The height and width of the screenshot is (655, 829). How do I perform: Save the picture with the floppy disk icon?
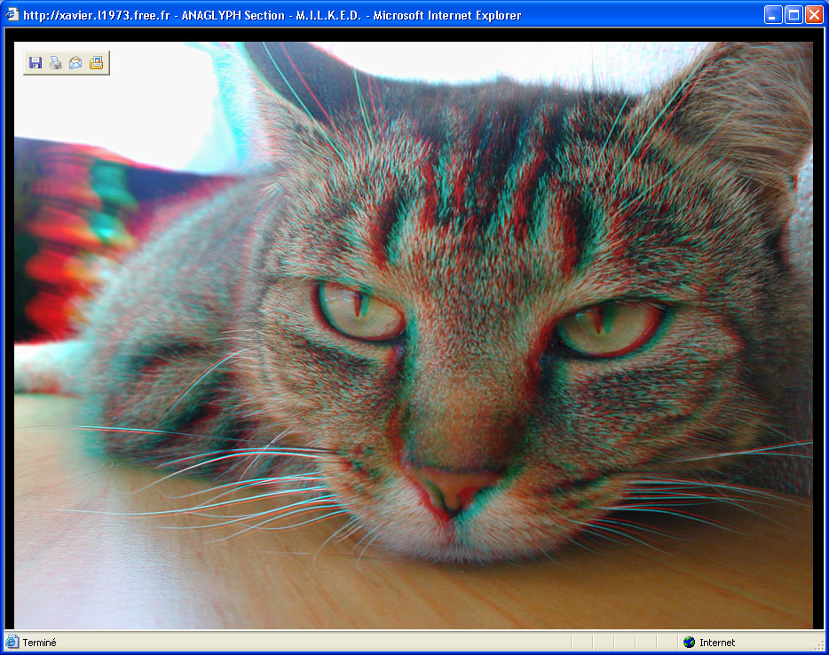pos(36,63)
